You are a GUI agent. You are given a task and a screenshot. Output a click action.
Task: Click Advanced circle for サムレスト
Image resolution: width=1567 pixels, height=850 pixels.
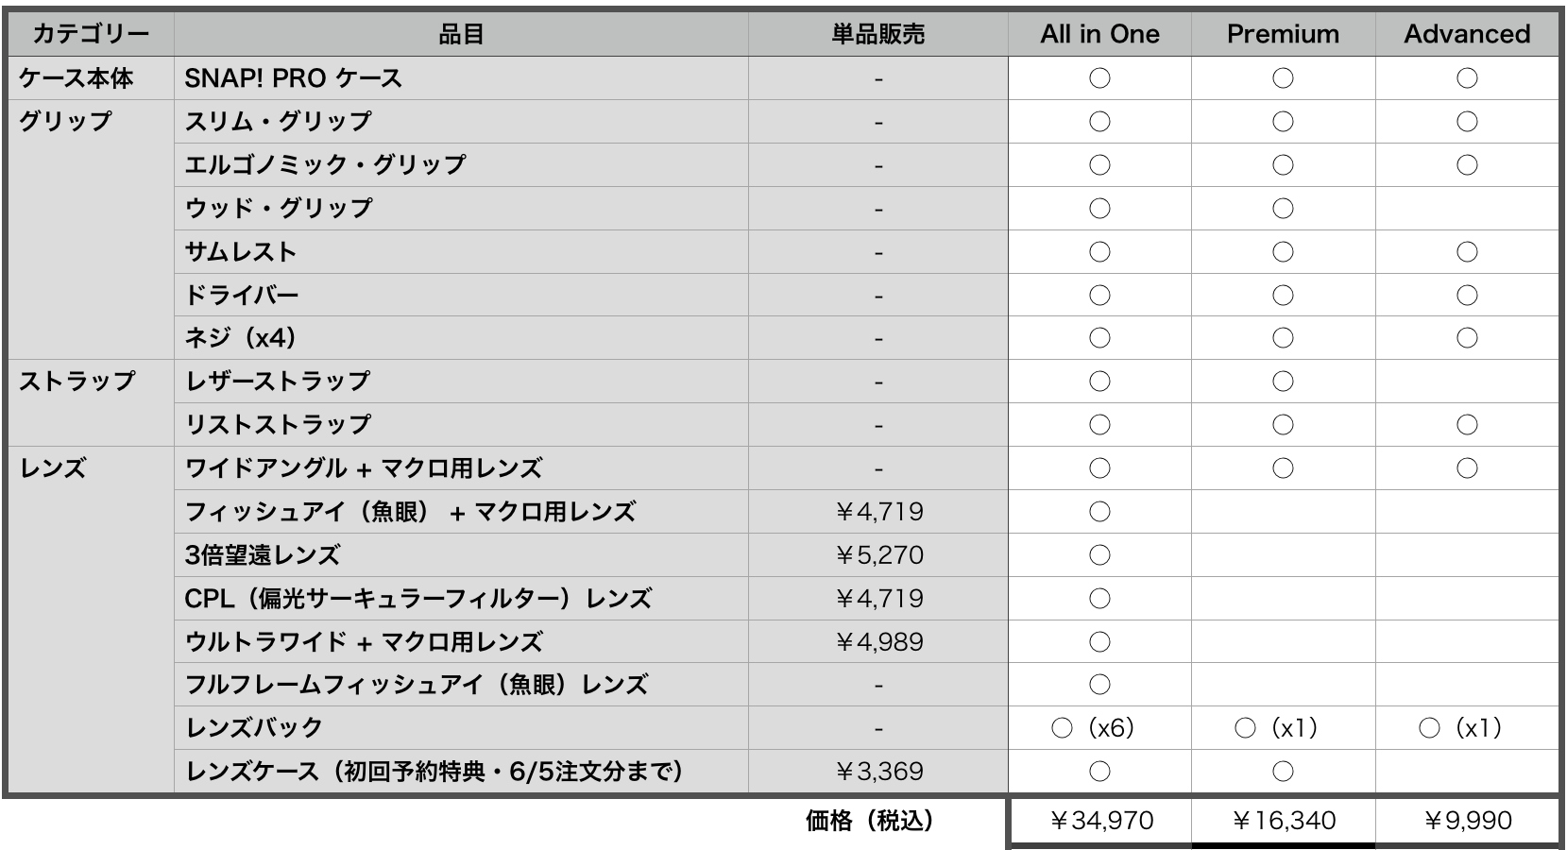(1467, 251)
